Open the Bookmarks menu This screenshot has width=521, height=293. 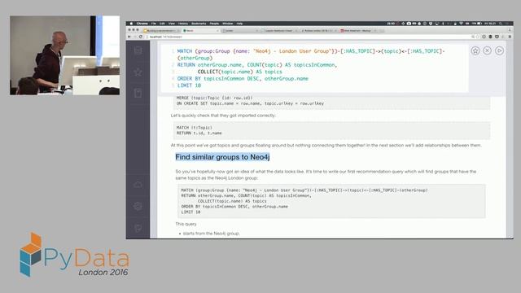(x=199, y=24)
